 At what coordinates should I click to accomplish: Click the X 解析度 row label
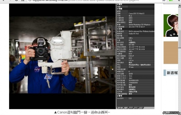120,18
